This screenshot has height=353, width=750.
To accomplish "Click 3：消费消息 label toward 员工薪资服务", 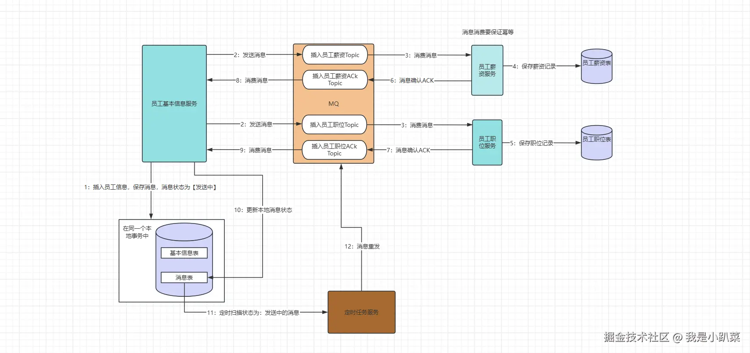I will [x=421, y=55].
